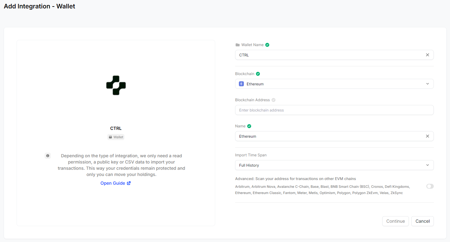
Task: Click the permission description paragraph
Action: point(122,165)
